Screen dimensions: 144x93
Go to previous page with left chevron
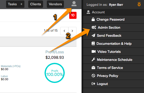click(64, 31)
